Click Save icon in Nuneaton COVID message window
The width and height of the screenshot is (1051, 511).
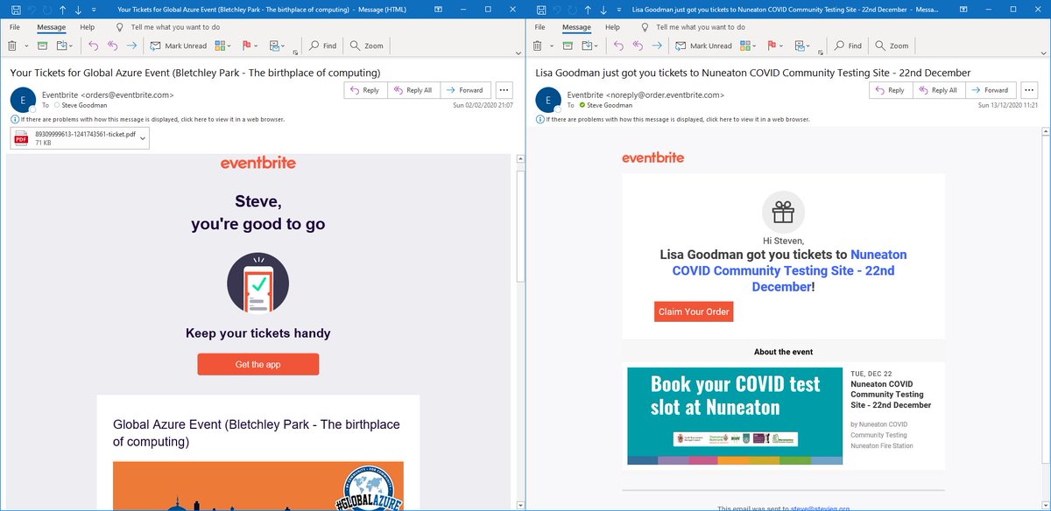[542, 10]
